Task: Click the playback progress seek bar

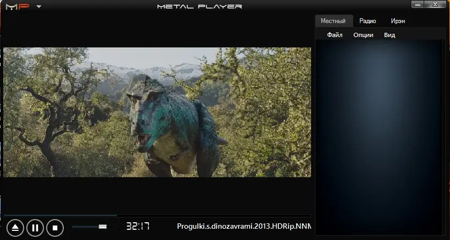Action: tap(157, 215)
